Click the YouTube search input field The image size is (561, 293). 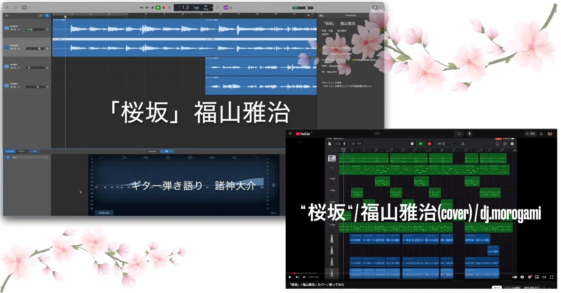[413, 133]
